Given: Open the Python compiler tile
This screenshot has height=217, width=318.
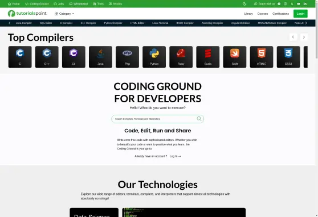Looking at the screenshot, I should (x=154, y=57).
